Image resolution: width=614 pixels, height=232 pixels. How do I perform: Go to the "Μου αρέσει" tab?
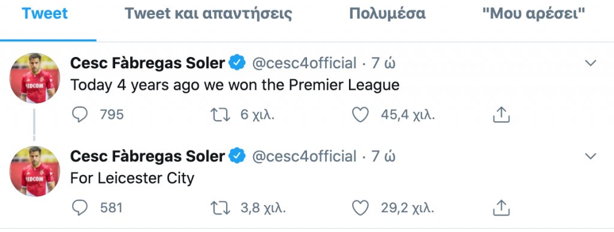coord(533,14)
